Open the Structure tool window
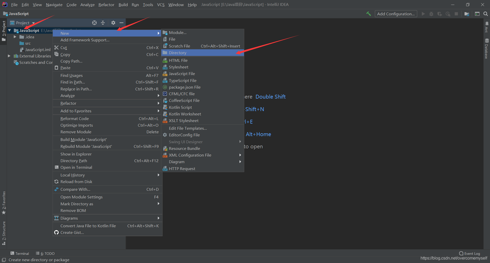 click(x=4, y=233)
